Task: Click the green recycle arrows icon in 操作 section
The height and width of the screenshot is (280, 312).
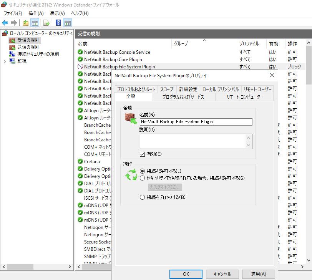Action: [x=131, y=175]
